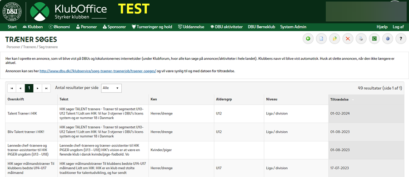This screenshot has height=177, width=409.
Task: Delete the ad with red X icon
Action: click(x=348, y=39)
